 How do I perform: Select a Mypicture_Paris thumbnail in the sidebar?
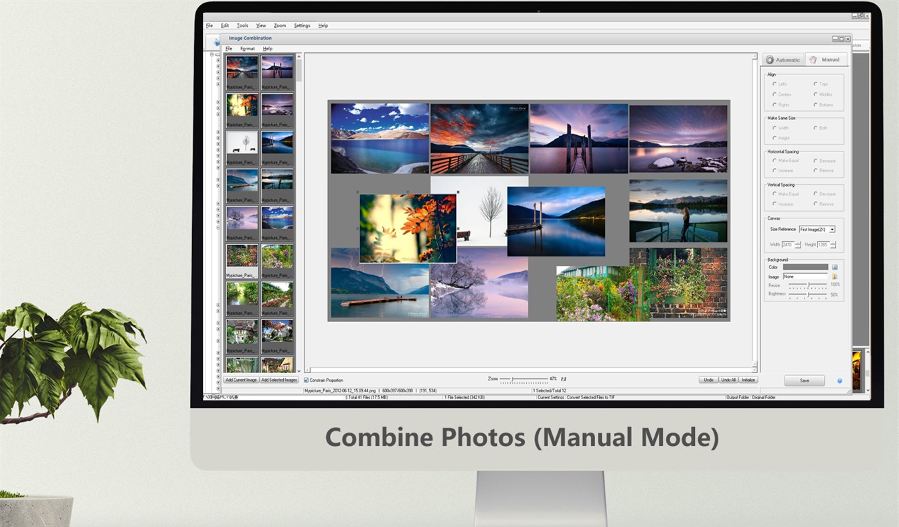click(242, 70)
